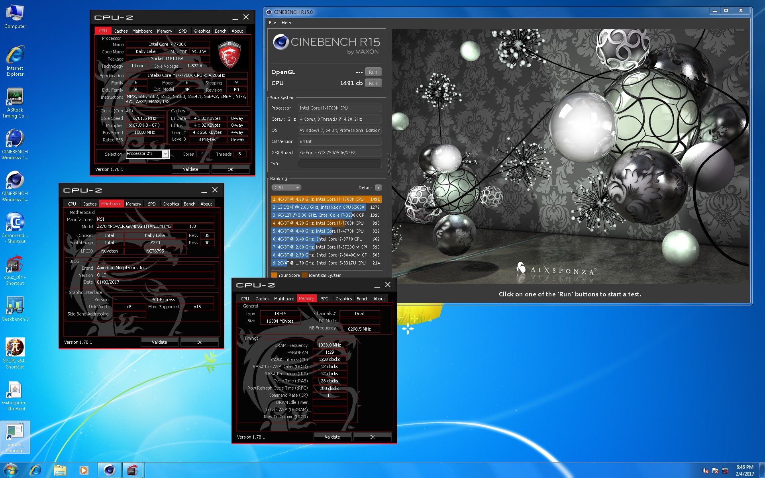Click OK in Memory CPU-Z window
The height and width of the screenshot is (478, 765).
click(372, 437)
